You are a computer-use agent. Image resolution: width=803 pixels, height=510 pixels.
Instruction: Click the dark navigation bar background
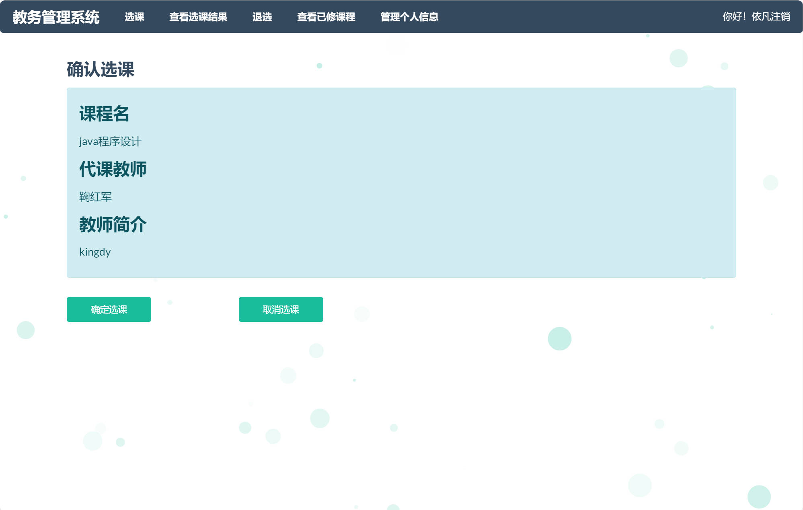pos(563,16)
